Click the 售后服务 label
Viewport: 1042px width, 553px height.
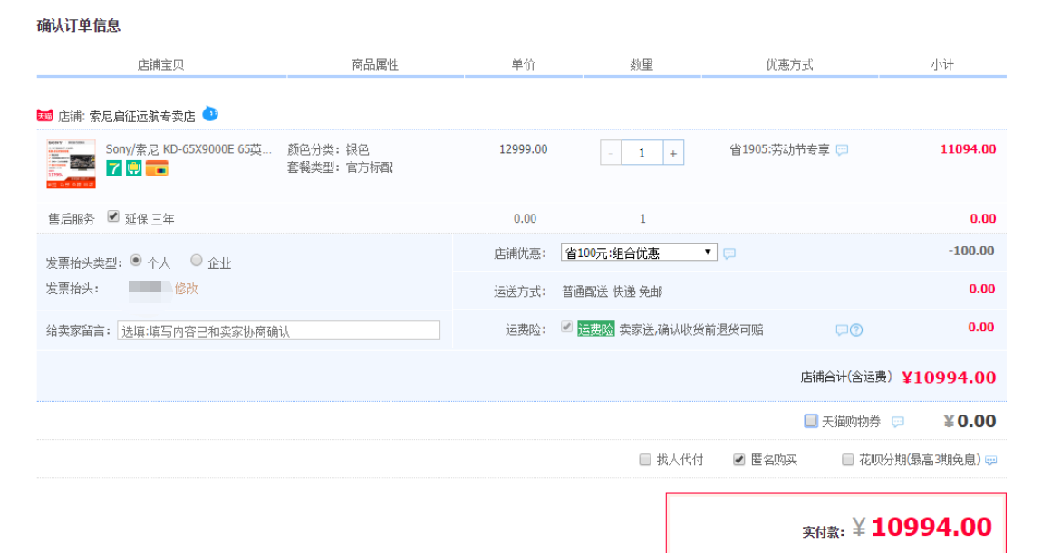point(71,219)
